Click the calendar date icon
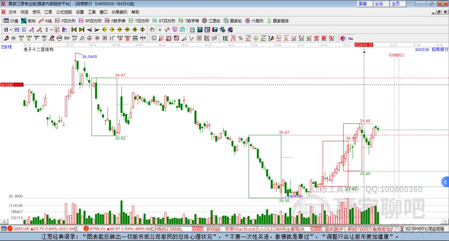This screenshot has width=449, height=241. point(192,30)
